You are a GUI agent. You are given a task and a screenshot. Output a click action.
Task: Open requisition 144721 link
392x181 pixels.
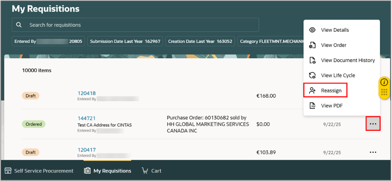click(87, 118)
